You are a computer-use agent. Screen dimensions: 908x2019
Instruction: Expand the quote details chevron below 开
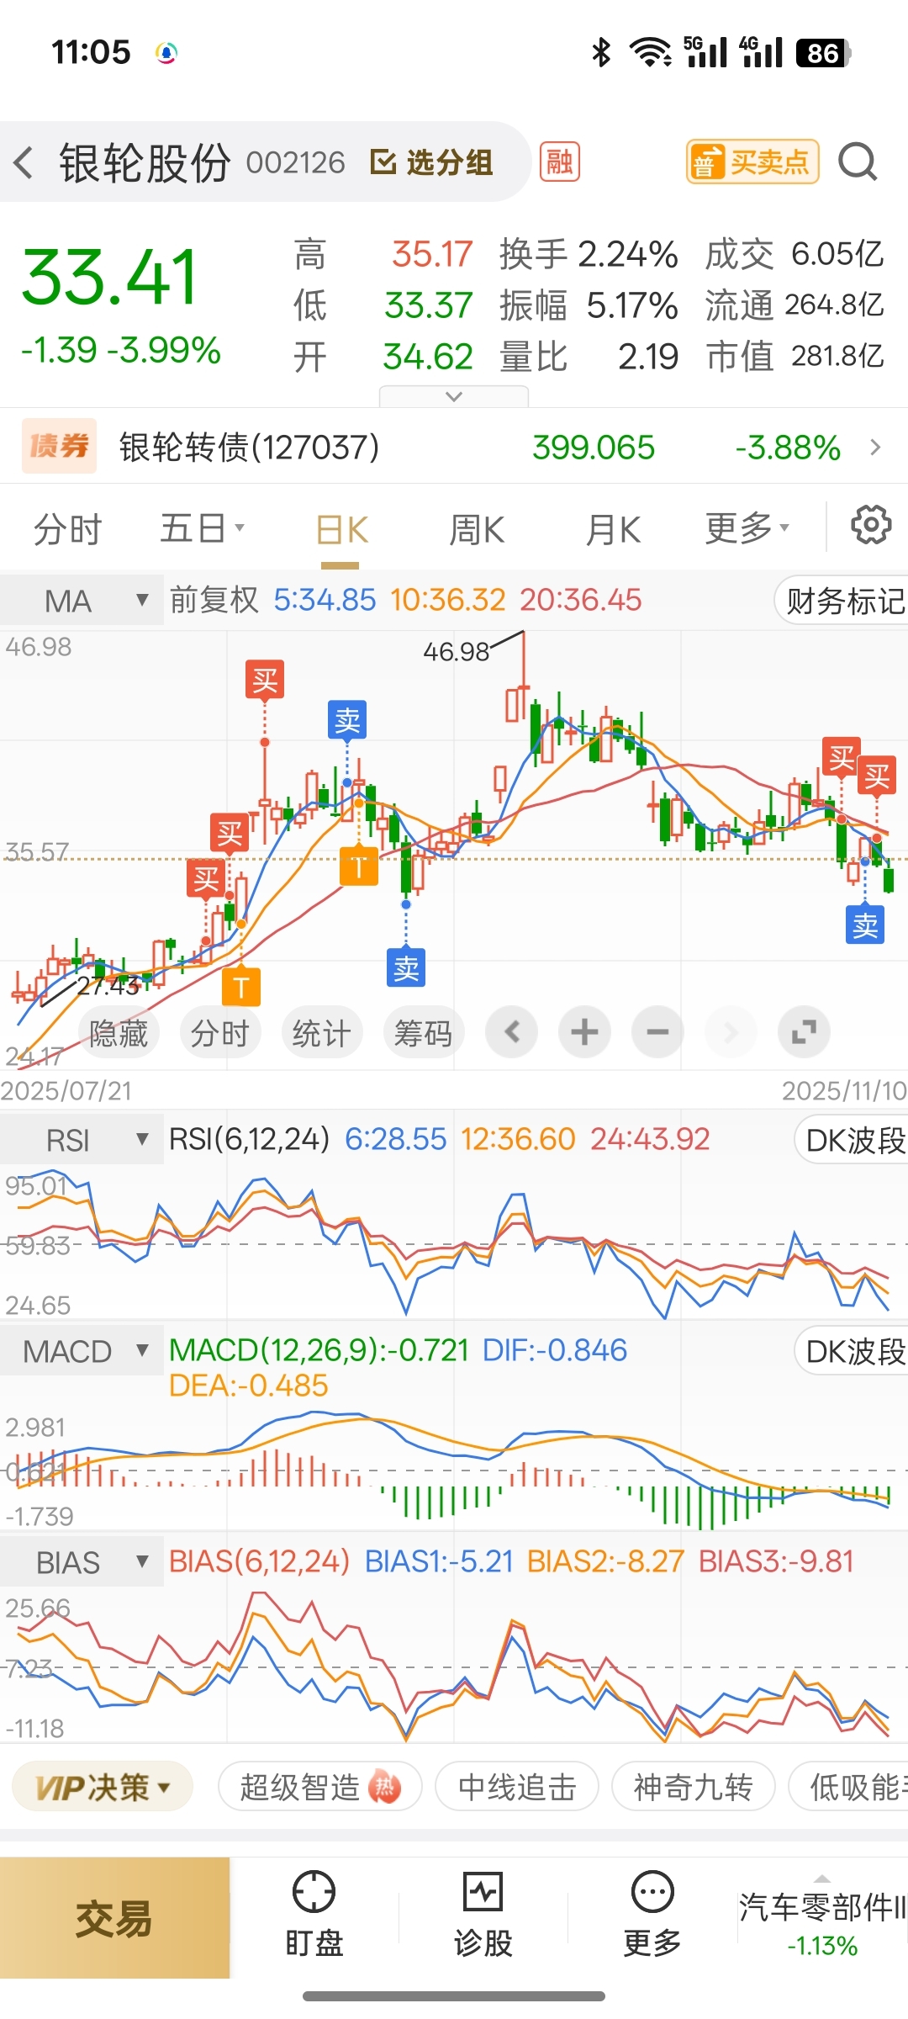tap(454, 396)
